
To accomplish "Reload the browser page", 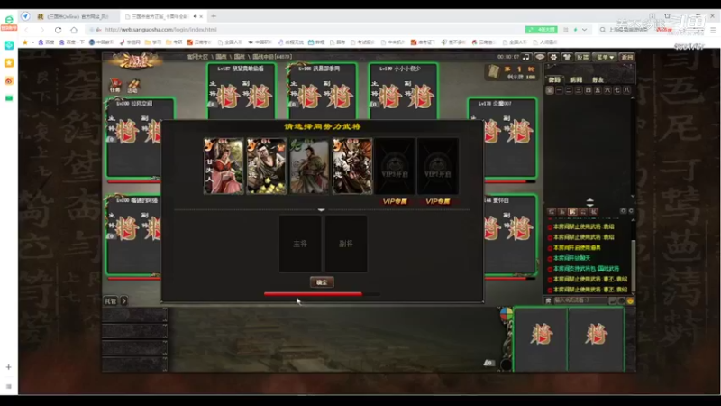I will 58,30.
